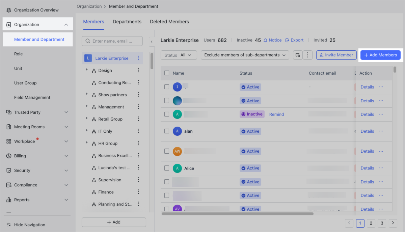Click the Export icon
Image resolution: width=405 pixels, height=232 pixels.
pos(287,40)
